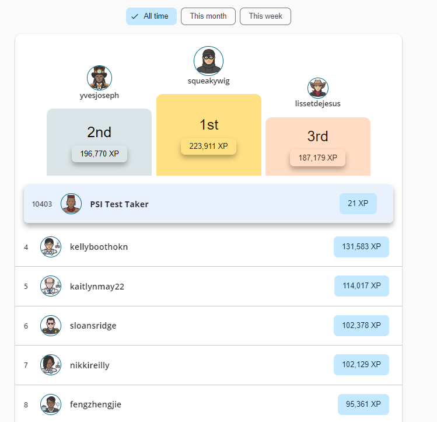Click lissetdejesus's cowboy hat avatar

[x=318, y=88]
